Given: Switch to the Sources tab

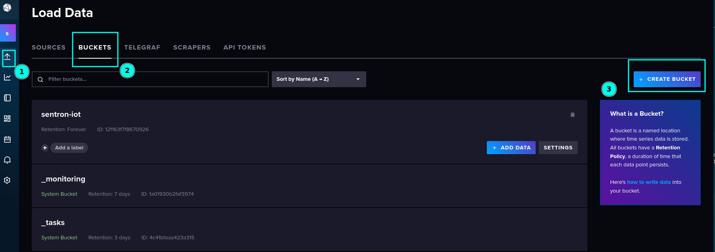Looking at the screenshot, I should 48,47.
